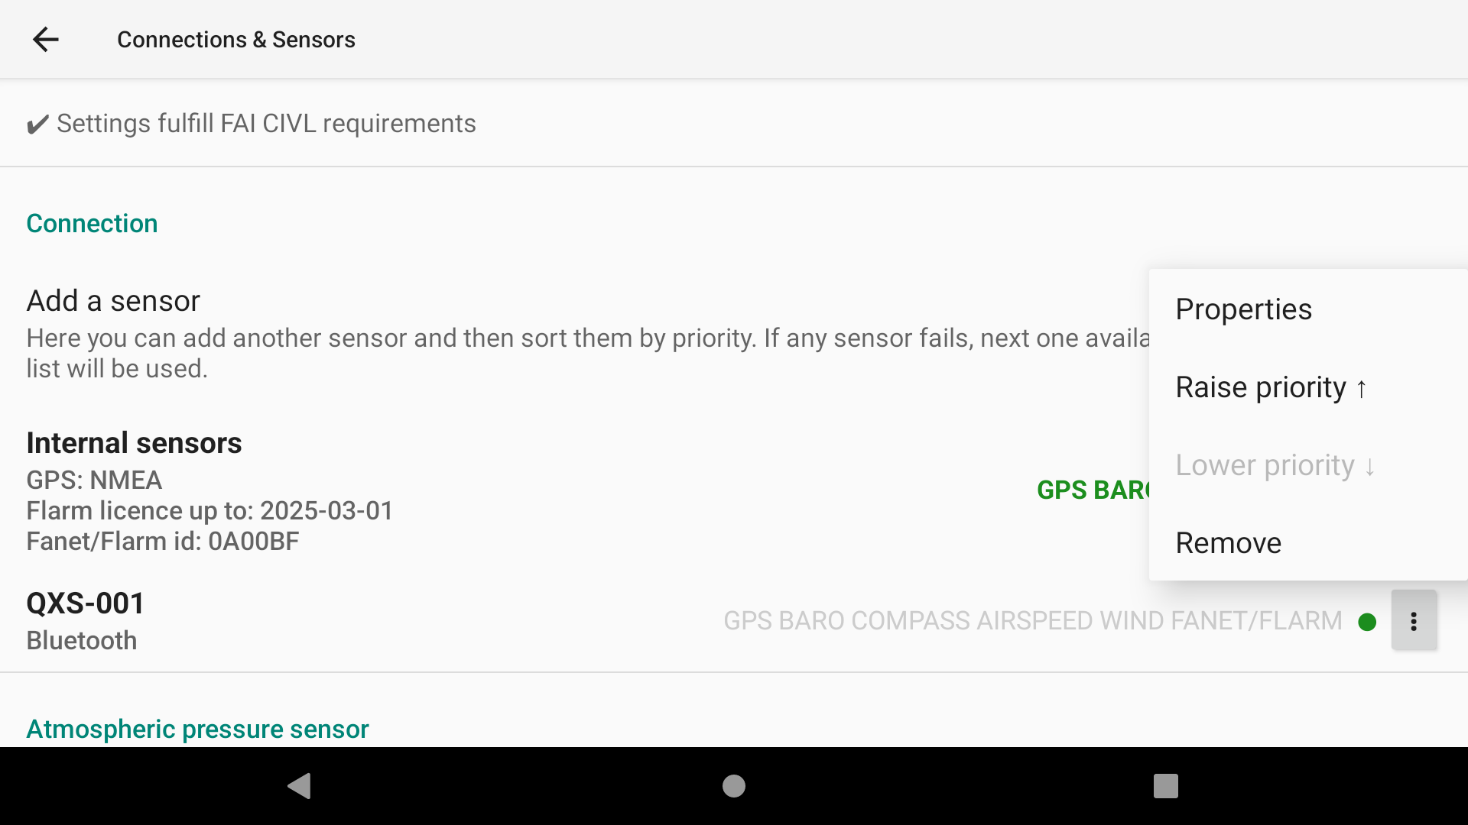The height and width of the screenshot is (825, 1468).
Task: Choose Remove from the sensor menu
Action: (1308, 543)
